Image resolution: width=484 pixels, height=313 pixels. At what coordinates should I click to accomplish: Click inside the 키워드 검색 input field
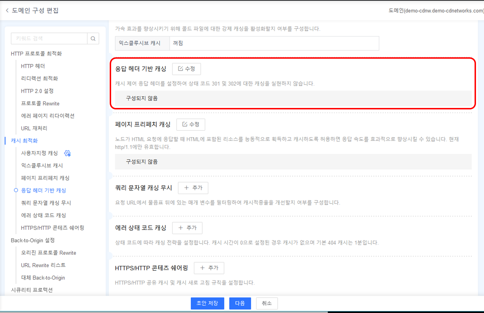[49, 38]
